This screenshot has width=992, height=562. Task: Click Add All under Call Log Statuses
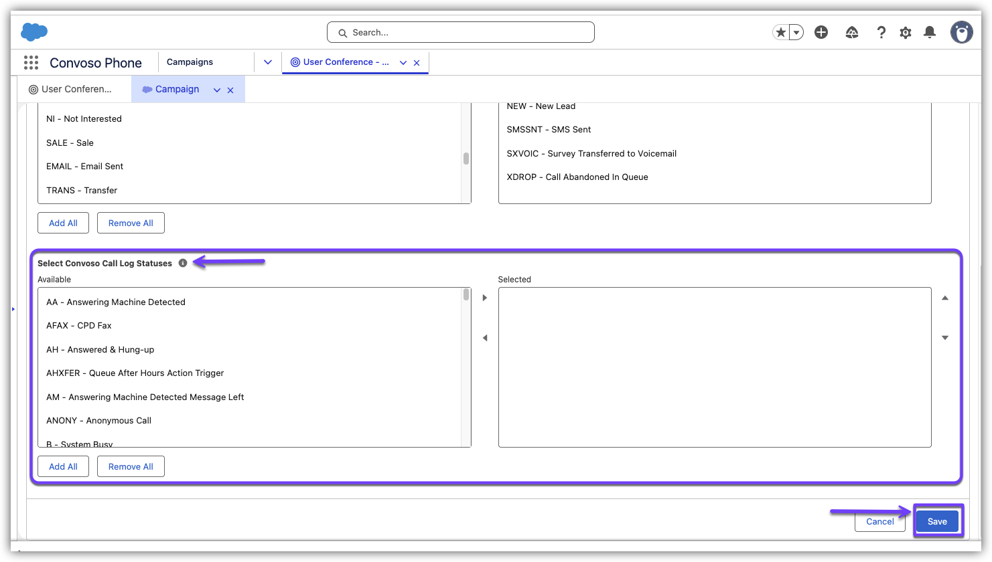pos(63,466)
